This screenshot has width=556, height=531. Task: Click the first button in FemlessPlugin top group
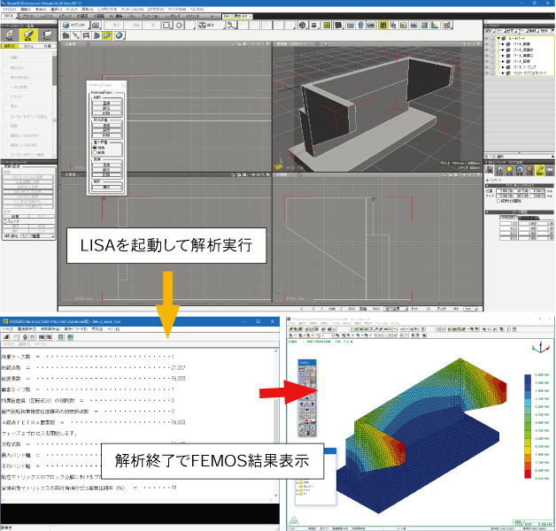106,102
